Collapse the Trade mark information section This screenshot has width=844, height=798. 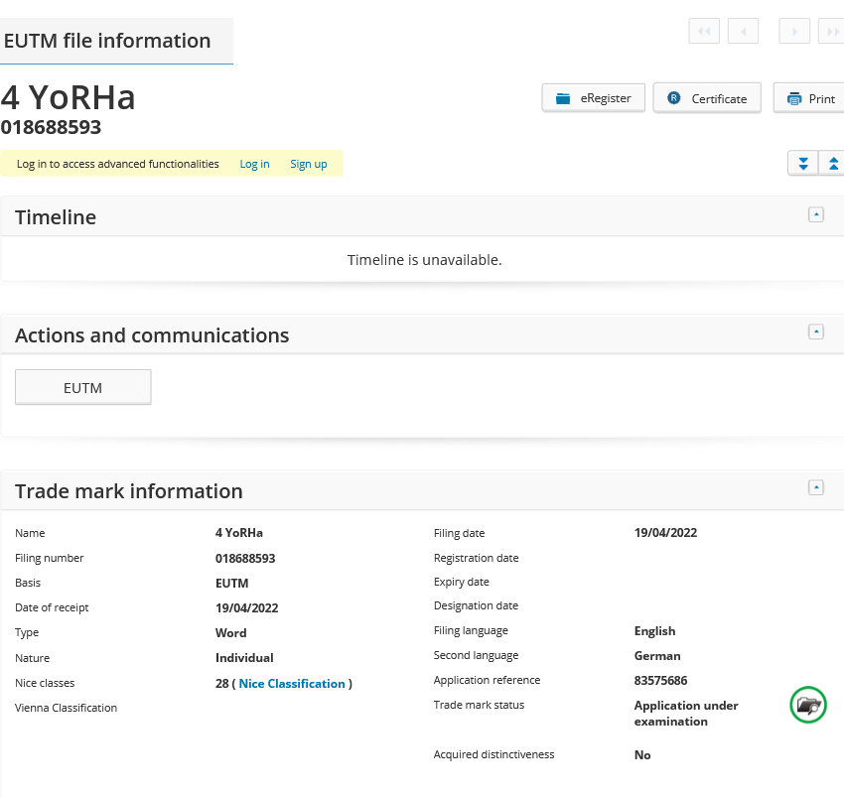(816, 488)
